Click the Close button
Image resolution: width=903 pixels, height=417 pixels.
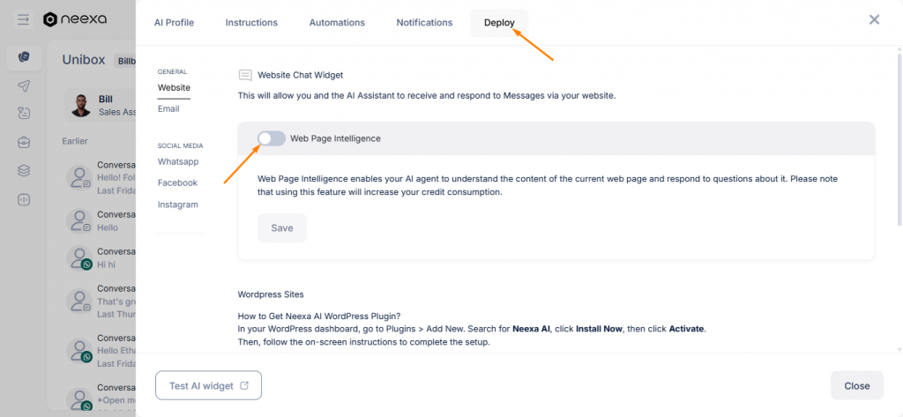[857, 385]
